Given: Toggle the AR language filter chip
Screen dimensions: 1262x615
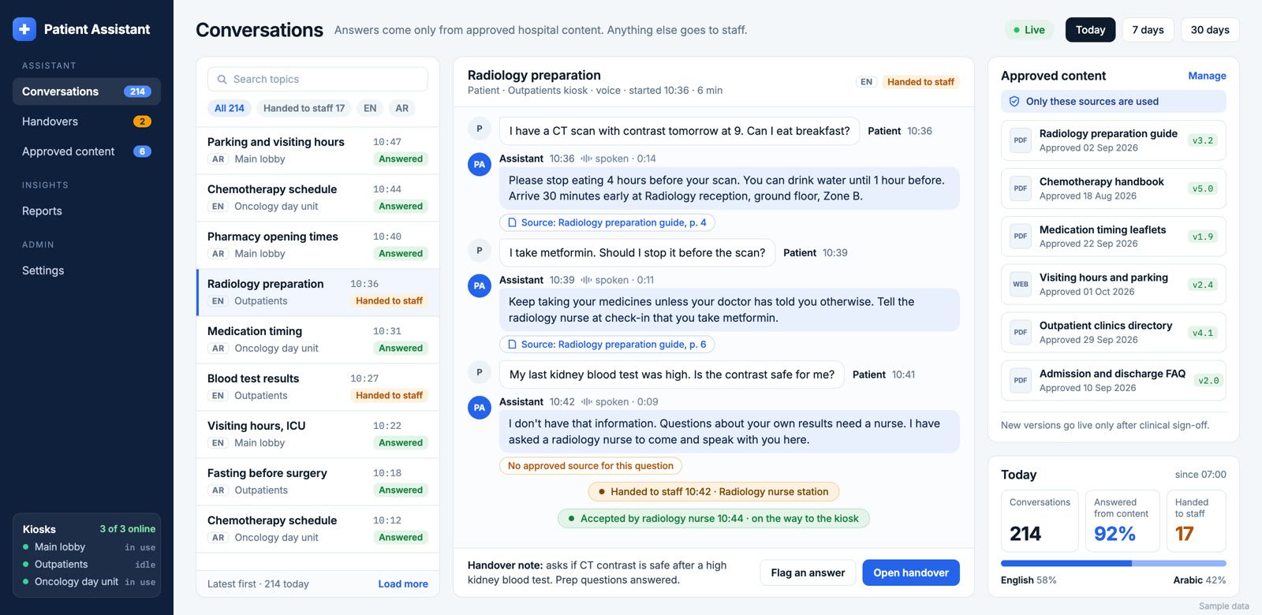Looking at the screenshot, I should click(402, 108).
